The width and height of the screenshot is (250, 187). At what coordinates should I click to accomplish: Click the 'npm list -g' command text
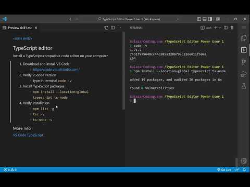coord(44,109)
